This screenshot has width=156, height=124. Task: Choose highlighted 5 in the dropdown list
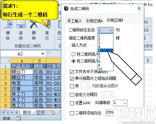105,50
